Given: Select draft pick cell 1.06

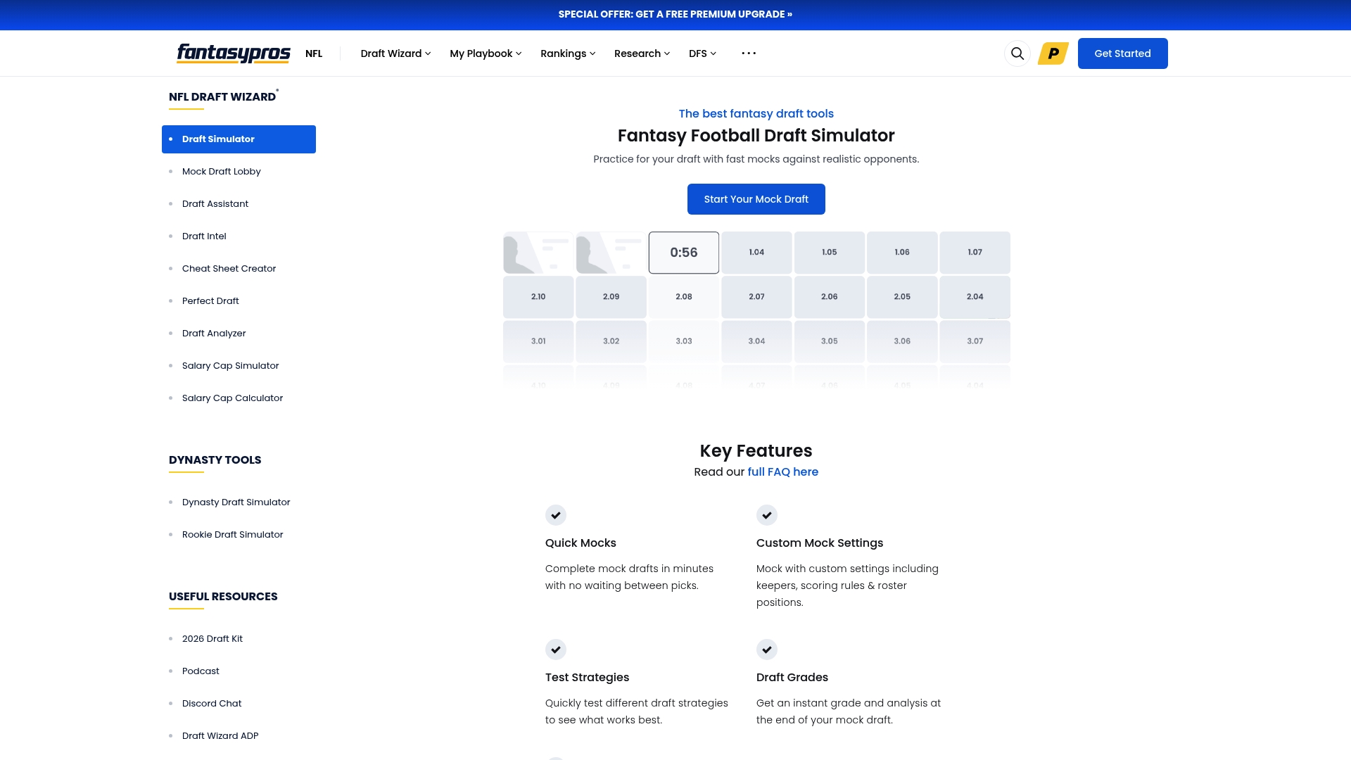Looking at the screenshot, I should pos(902,253).
